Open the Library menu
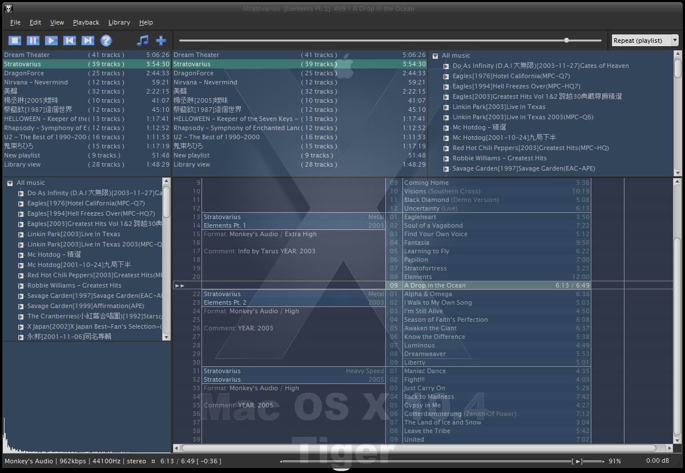The width and height of the screenshot is (685, 473). pyautogui.click(x=119, y=22)
